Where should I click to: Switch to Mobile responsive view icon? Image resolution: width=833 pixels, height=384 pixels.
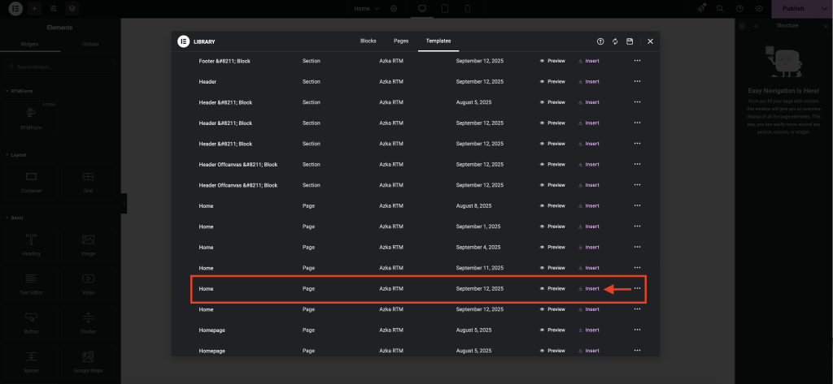tap(468, 8)
